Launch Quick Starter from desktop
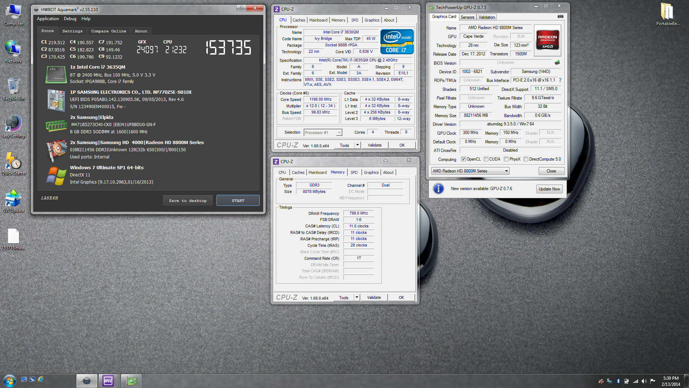Screen dimensions: 689x388 (14, 164)
